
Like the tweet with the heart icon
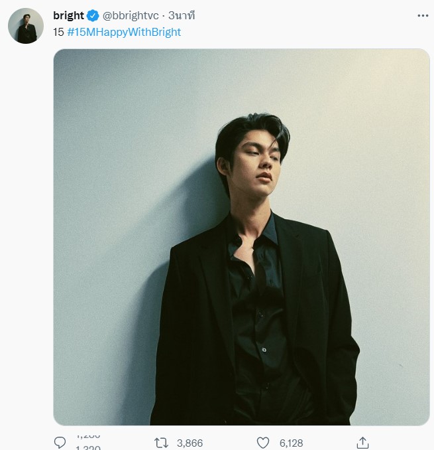(263, 443)
